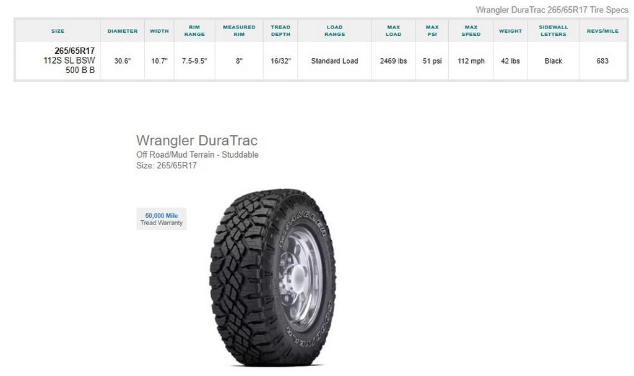634x376 pixels.
Task: Click the MAX LOAD column header
Action: [393, 31]
